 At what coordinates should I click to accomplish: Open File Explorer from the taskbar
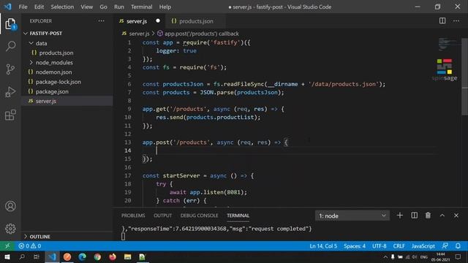pos(127,256)
